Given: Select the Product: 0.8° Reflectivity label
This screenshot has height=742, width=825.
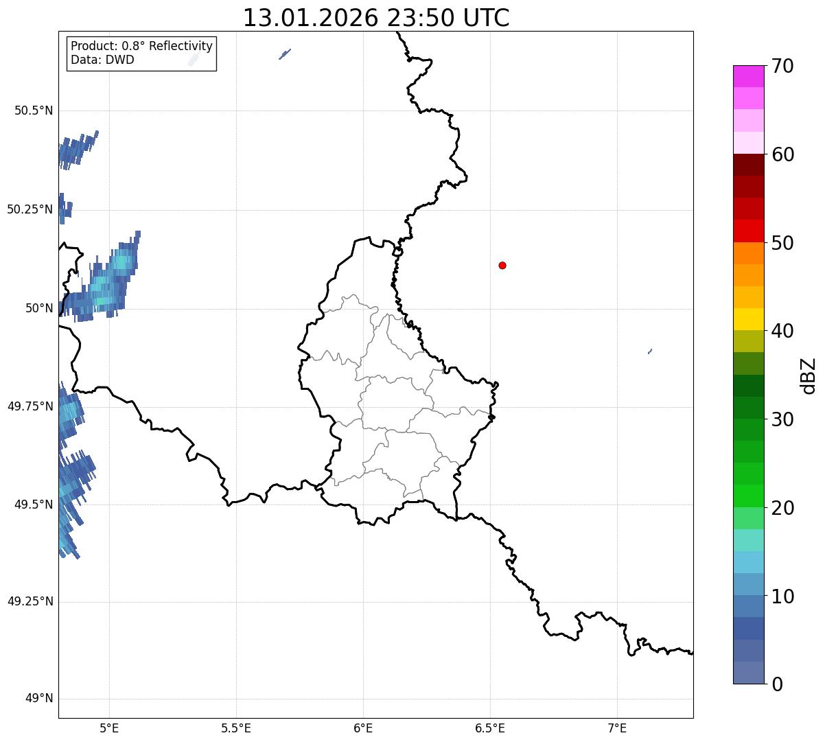Looking at the screenshot, I should 142,46.
